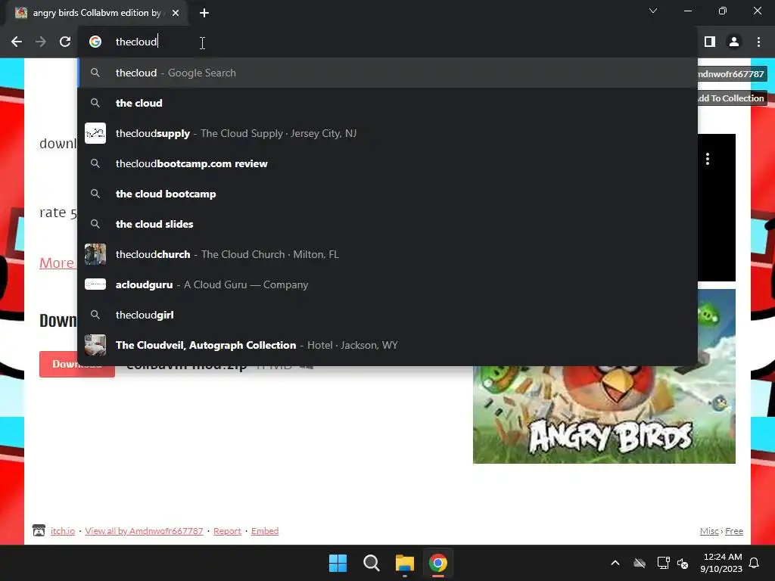Viewport: 775px width, 581px height.
Task: Go back using the browser back arrow
Action: [17, 42]
